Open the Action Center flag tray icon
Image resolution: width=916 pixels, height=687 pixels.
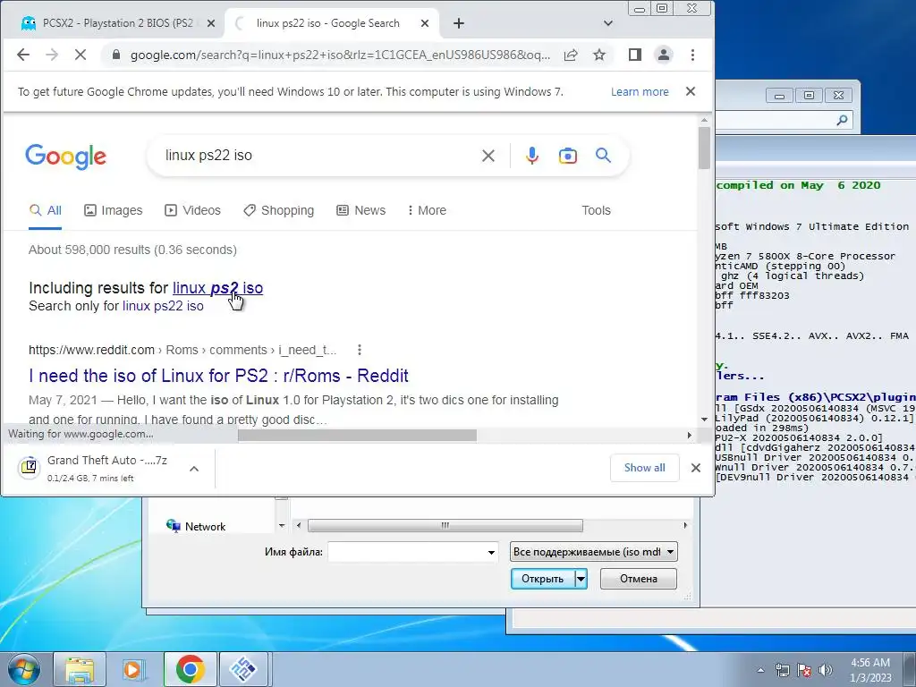click(804, 670)
